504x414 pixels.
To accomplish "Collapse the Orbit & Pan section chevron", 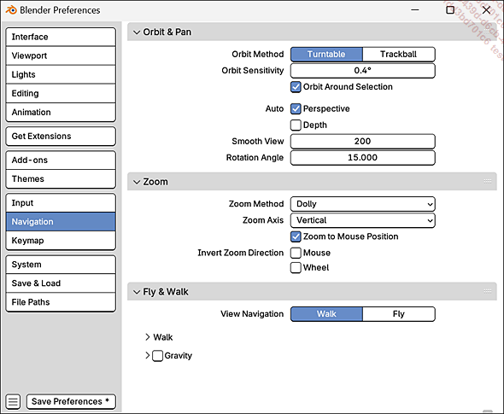I will click(137, 32).
